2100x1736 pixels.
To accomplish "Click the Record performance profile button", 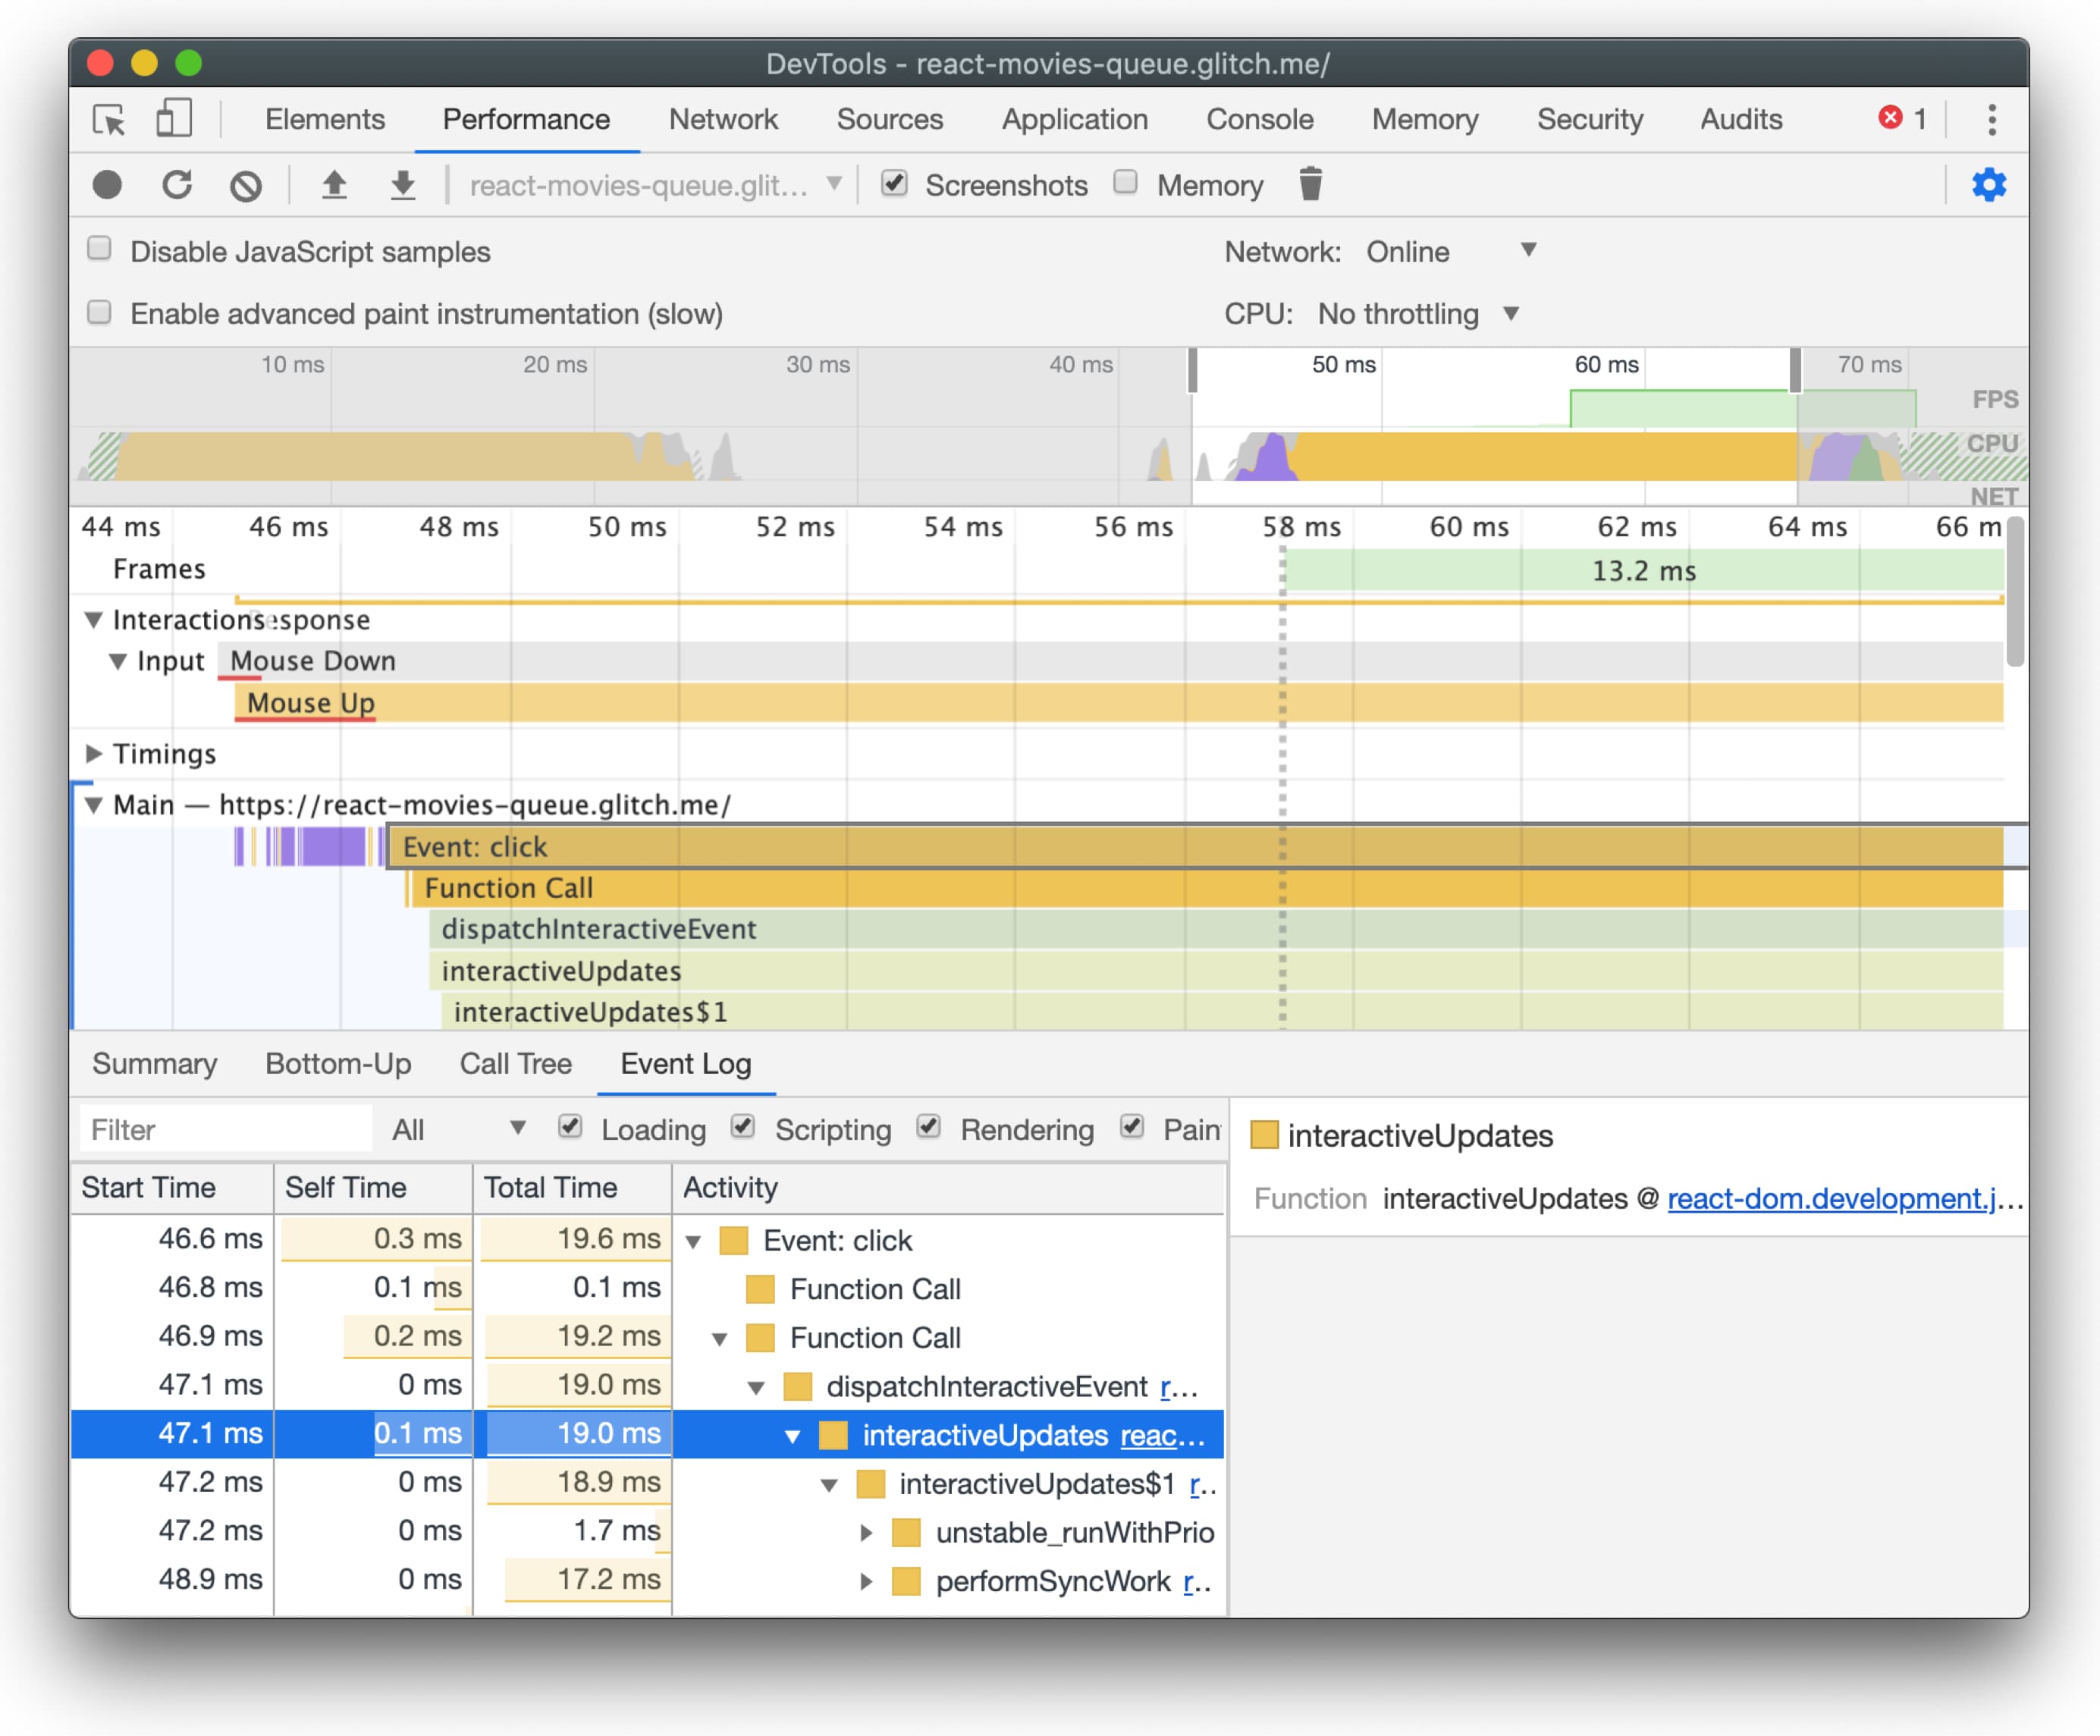I will 107,185.
